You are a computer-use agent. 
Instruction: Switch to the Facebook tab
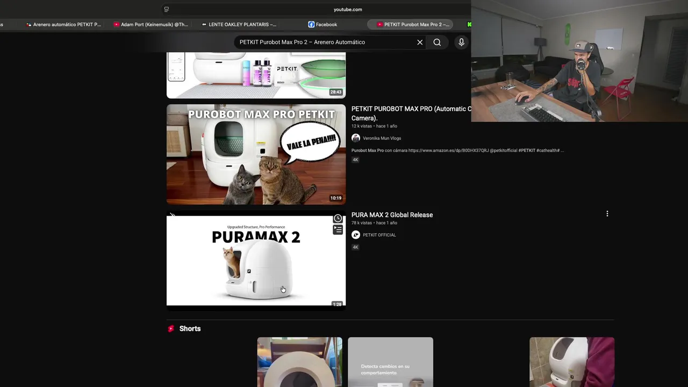click(x=322, y=24)
